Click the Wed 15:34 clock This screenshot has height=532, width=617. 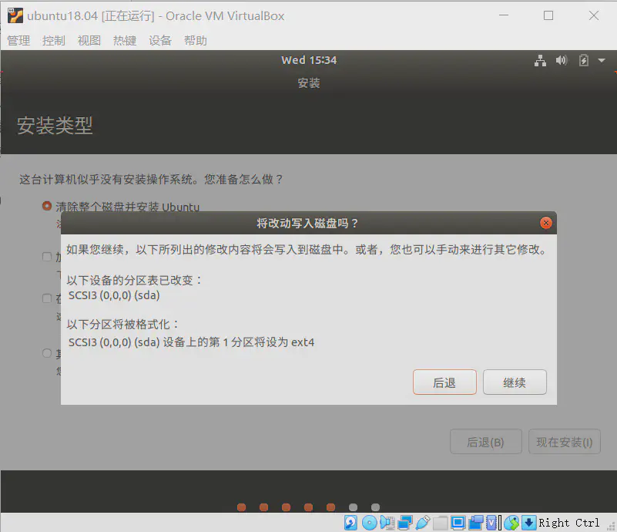309,60
